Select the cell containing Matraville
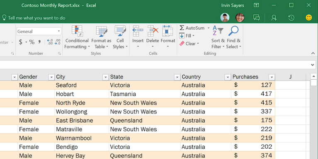318x159 pixels. click(82, 129)
